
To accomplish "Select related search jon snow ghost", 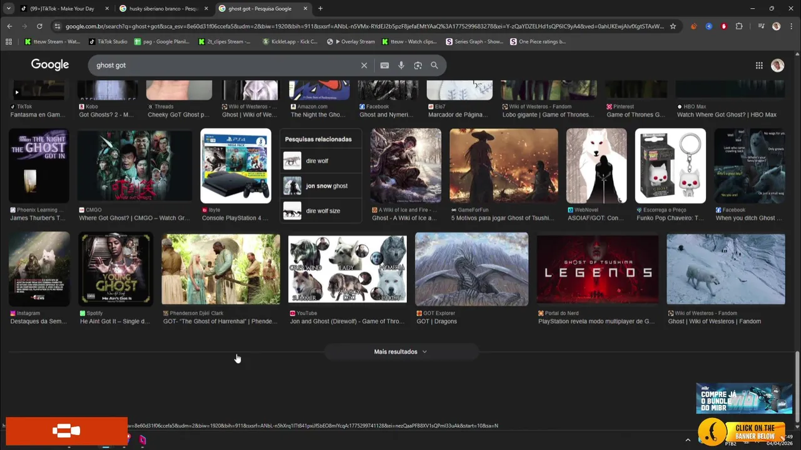I will coord(320,186).
